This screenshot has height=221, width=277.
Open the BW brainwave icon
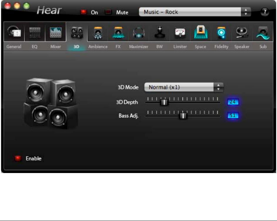coord(159,32)
